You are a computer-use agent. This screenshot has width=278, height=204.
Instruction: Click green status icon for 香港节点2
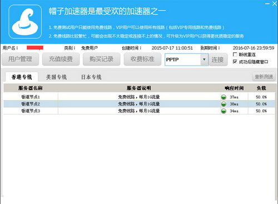point(224,104)
